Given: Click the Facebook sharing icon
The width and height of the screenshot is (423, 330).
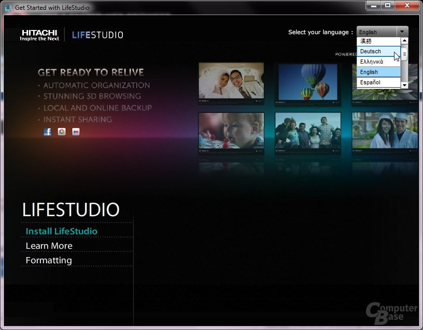Looking at the screenshot, I should [48, 131].
